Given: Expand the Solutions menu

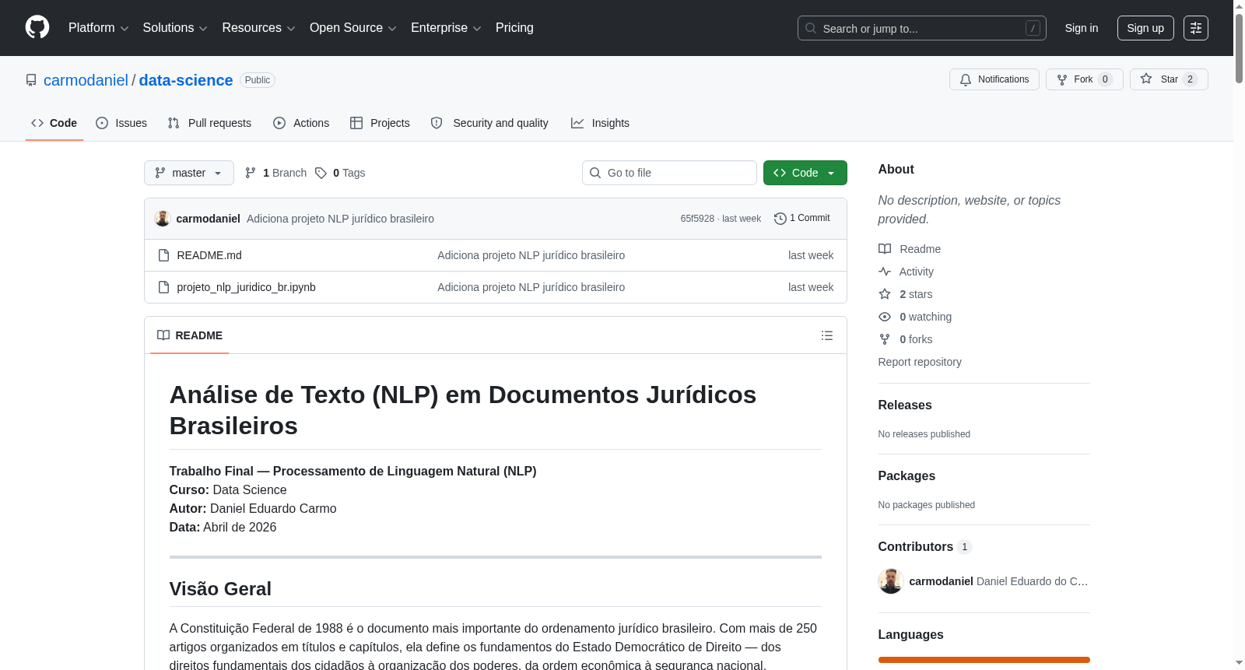Looking at the screenshot, I should coord(175,28).
